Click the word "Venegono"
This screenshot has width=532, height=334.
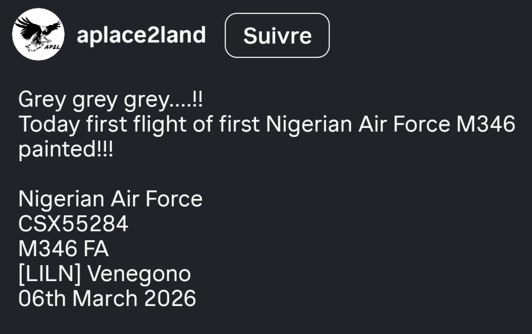point(139,274)
